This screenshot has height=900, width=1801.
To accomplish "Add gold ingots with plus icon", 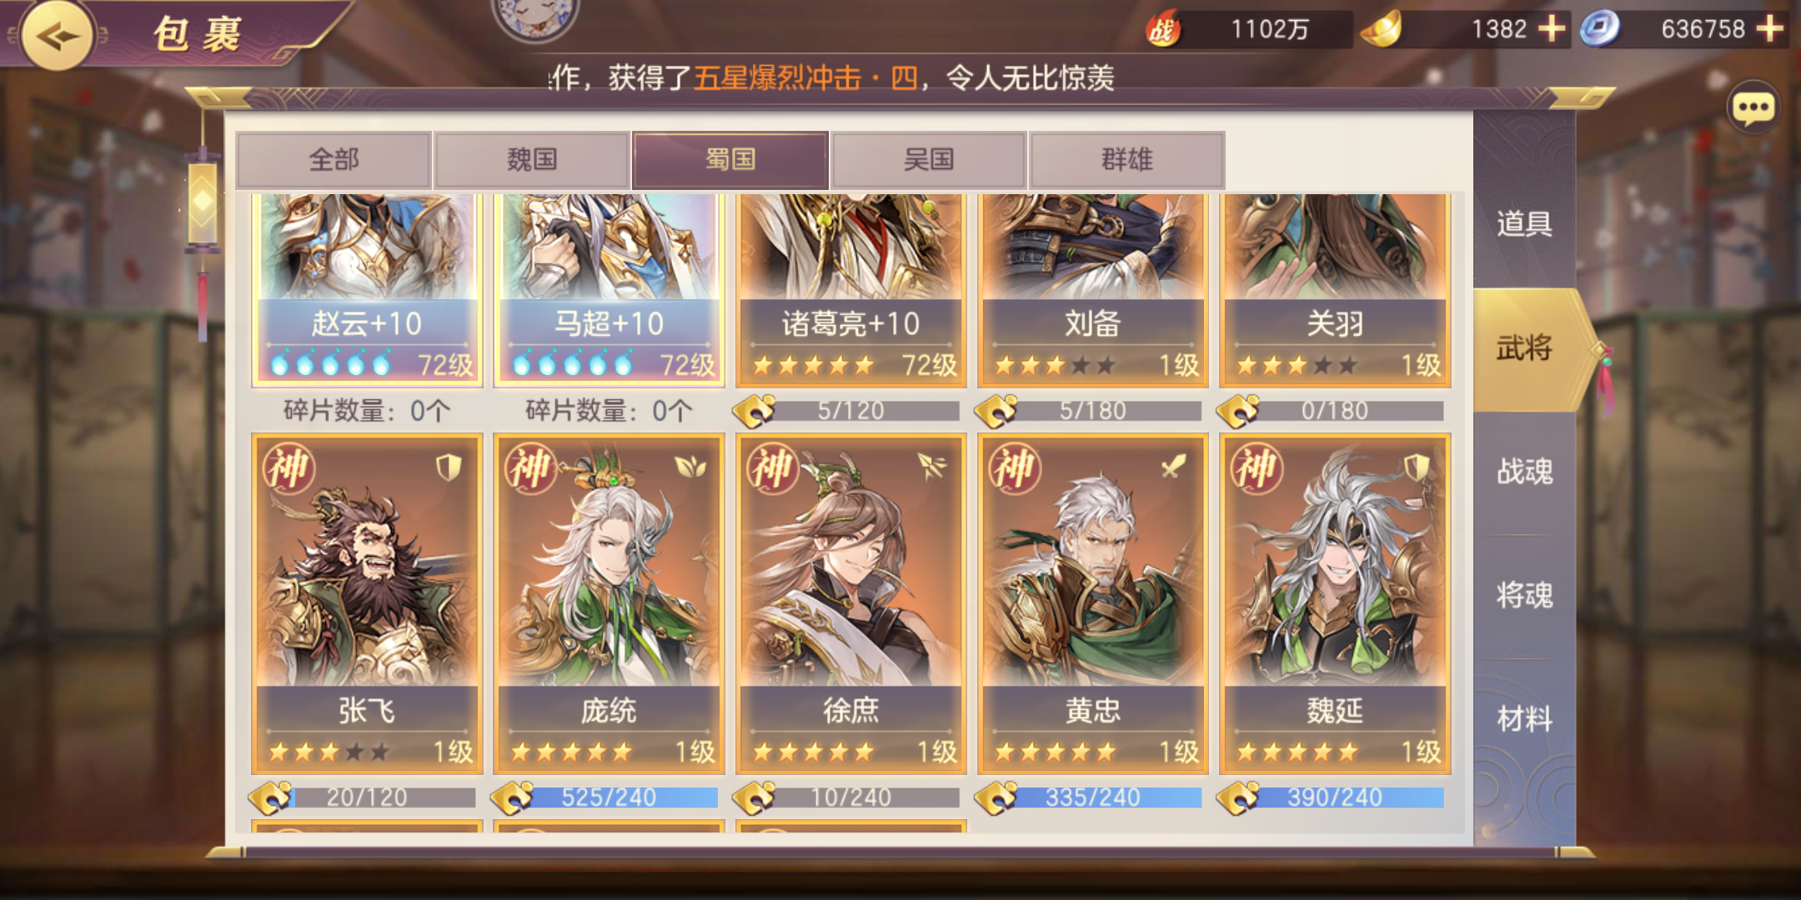I will (1551, 29).
